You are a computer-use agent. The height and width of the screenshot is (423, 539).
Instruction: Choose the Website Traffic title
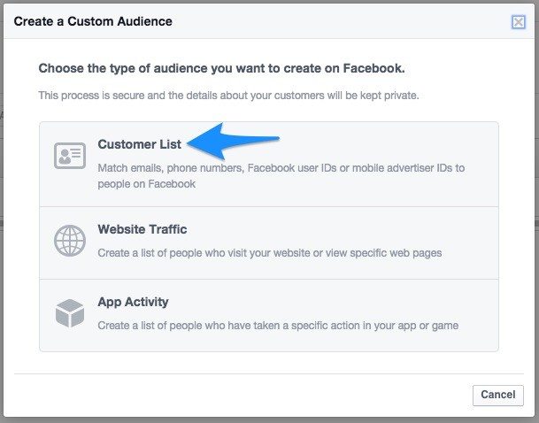[142, 229]
